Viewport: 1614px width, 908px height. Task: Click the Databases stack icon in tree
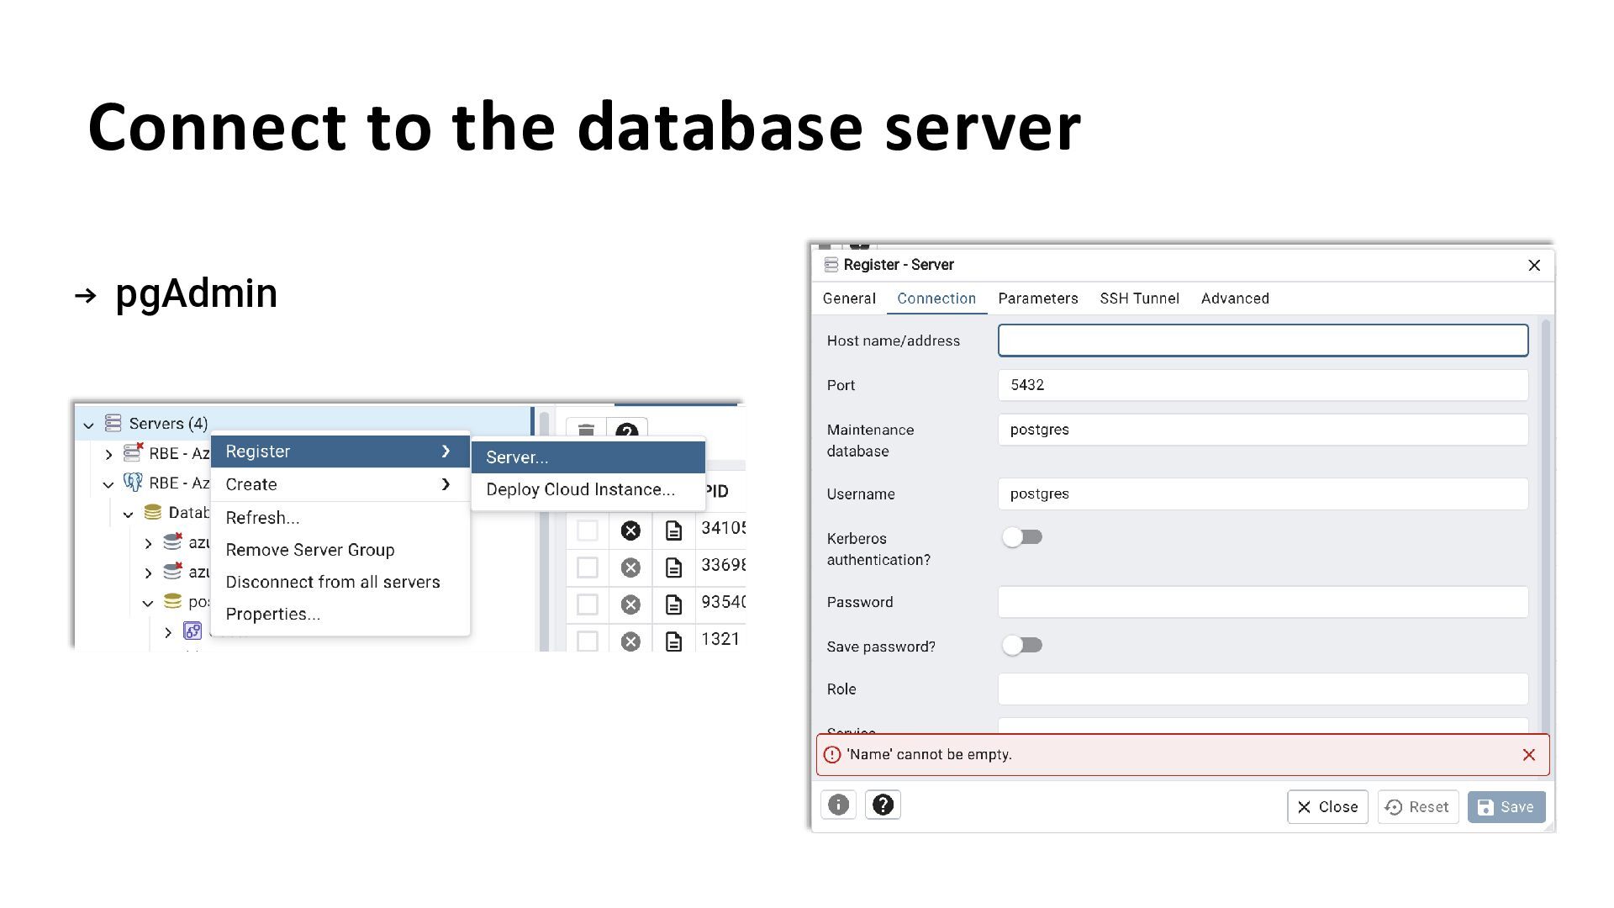(152, 513)
